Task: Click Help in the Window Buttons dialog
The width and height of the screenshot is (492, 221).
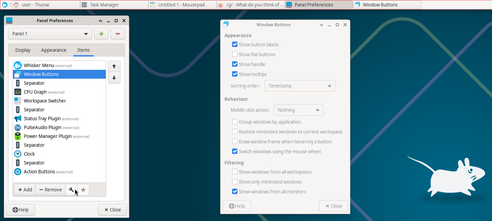Action: point(237,206)
